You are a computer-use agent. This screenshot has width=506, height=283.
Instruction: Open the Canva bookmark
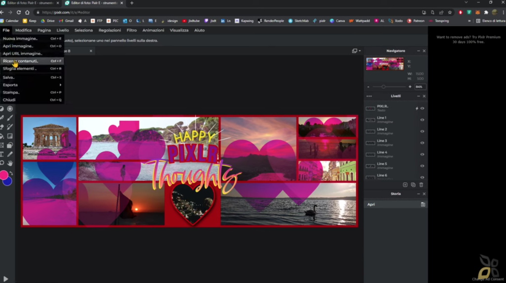coord(337,21)
